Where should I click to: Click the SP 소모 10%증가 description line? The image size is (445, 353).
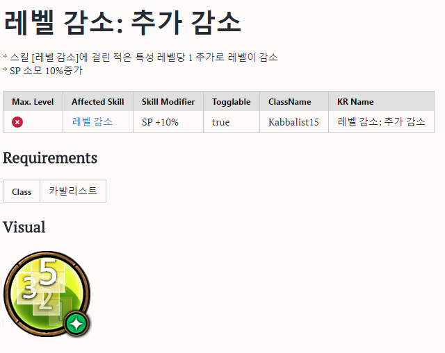[x=43, y=71]
